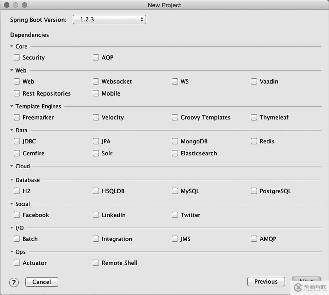The image size is (329, 295).
Task: Select the Freemarker template engine checkbox
Action: point(17,117)
